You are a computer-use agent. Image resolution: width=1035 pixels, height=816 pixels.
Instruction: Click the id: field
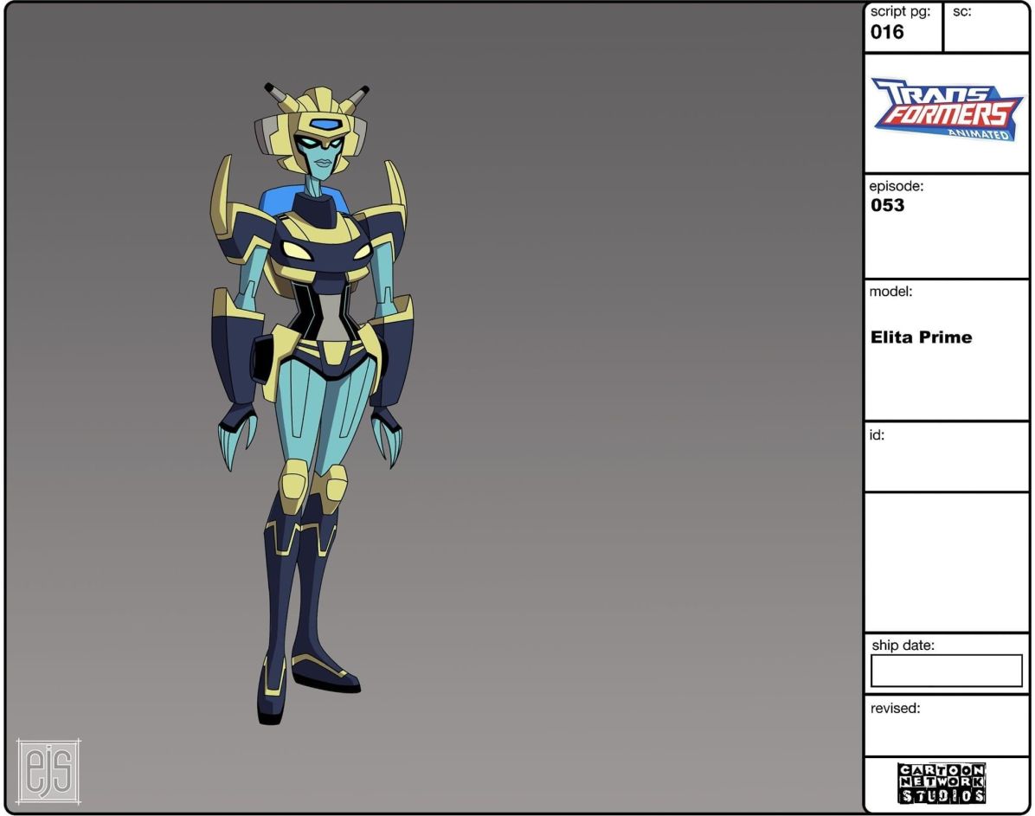tap(947, 456)
